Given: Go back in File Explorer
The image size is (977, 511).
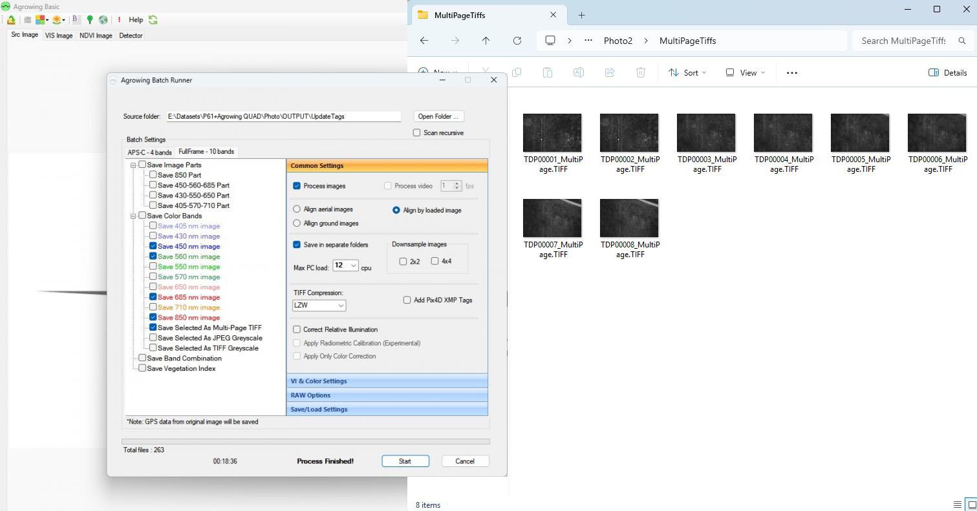Looking at the screenshot, I should pyautogui.click(x=424, y=41).
